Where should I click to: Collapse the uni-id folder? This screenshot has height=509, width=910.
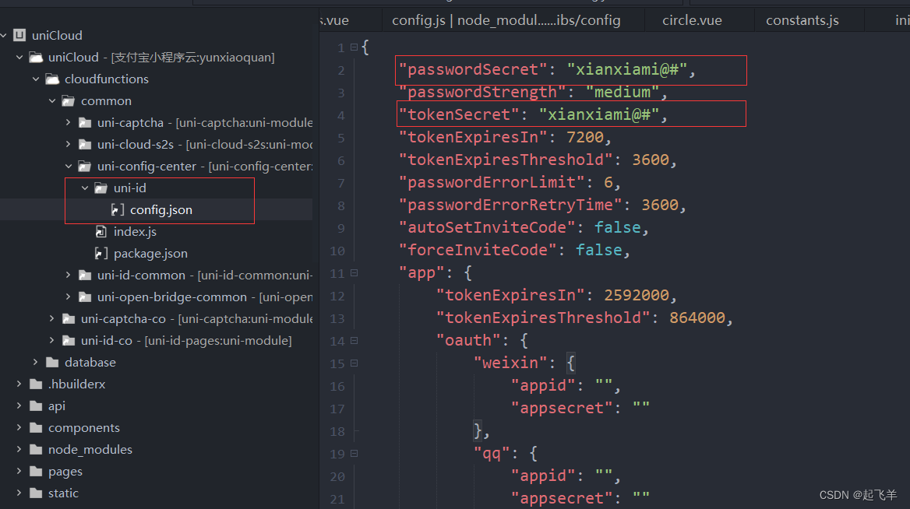point(85,188)
